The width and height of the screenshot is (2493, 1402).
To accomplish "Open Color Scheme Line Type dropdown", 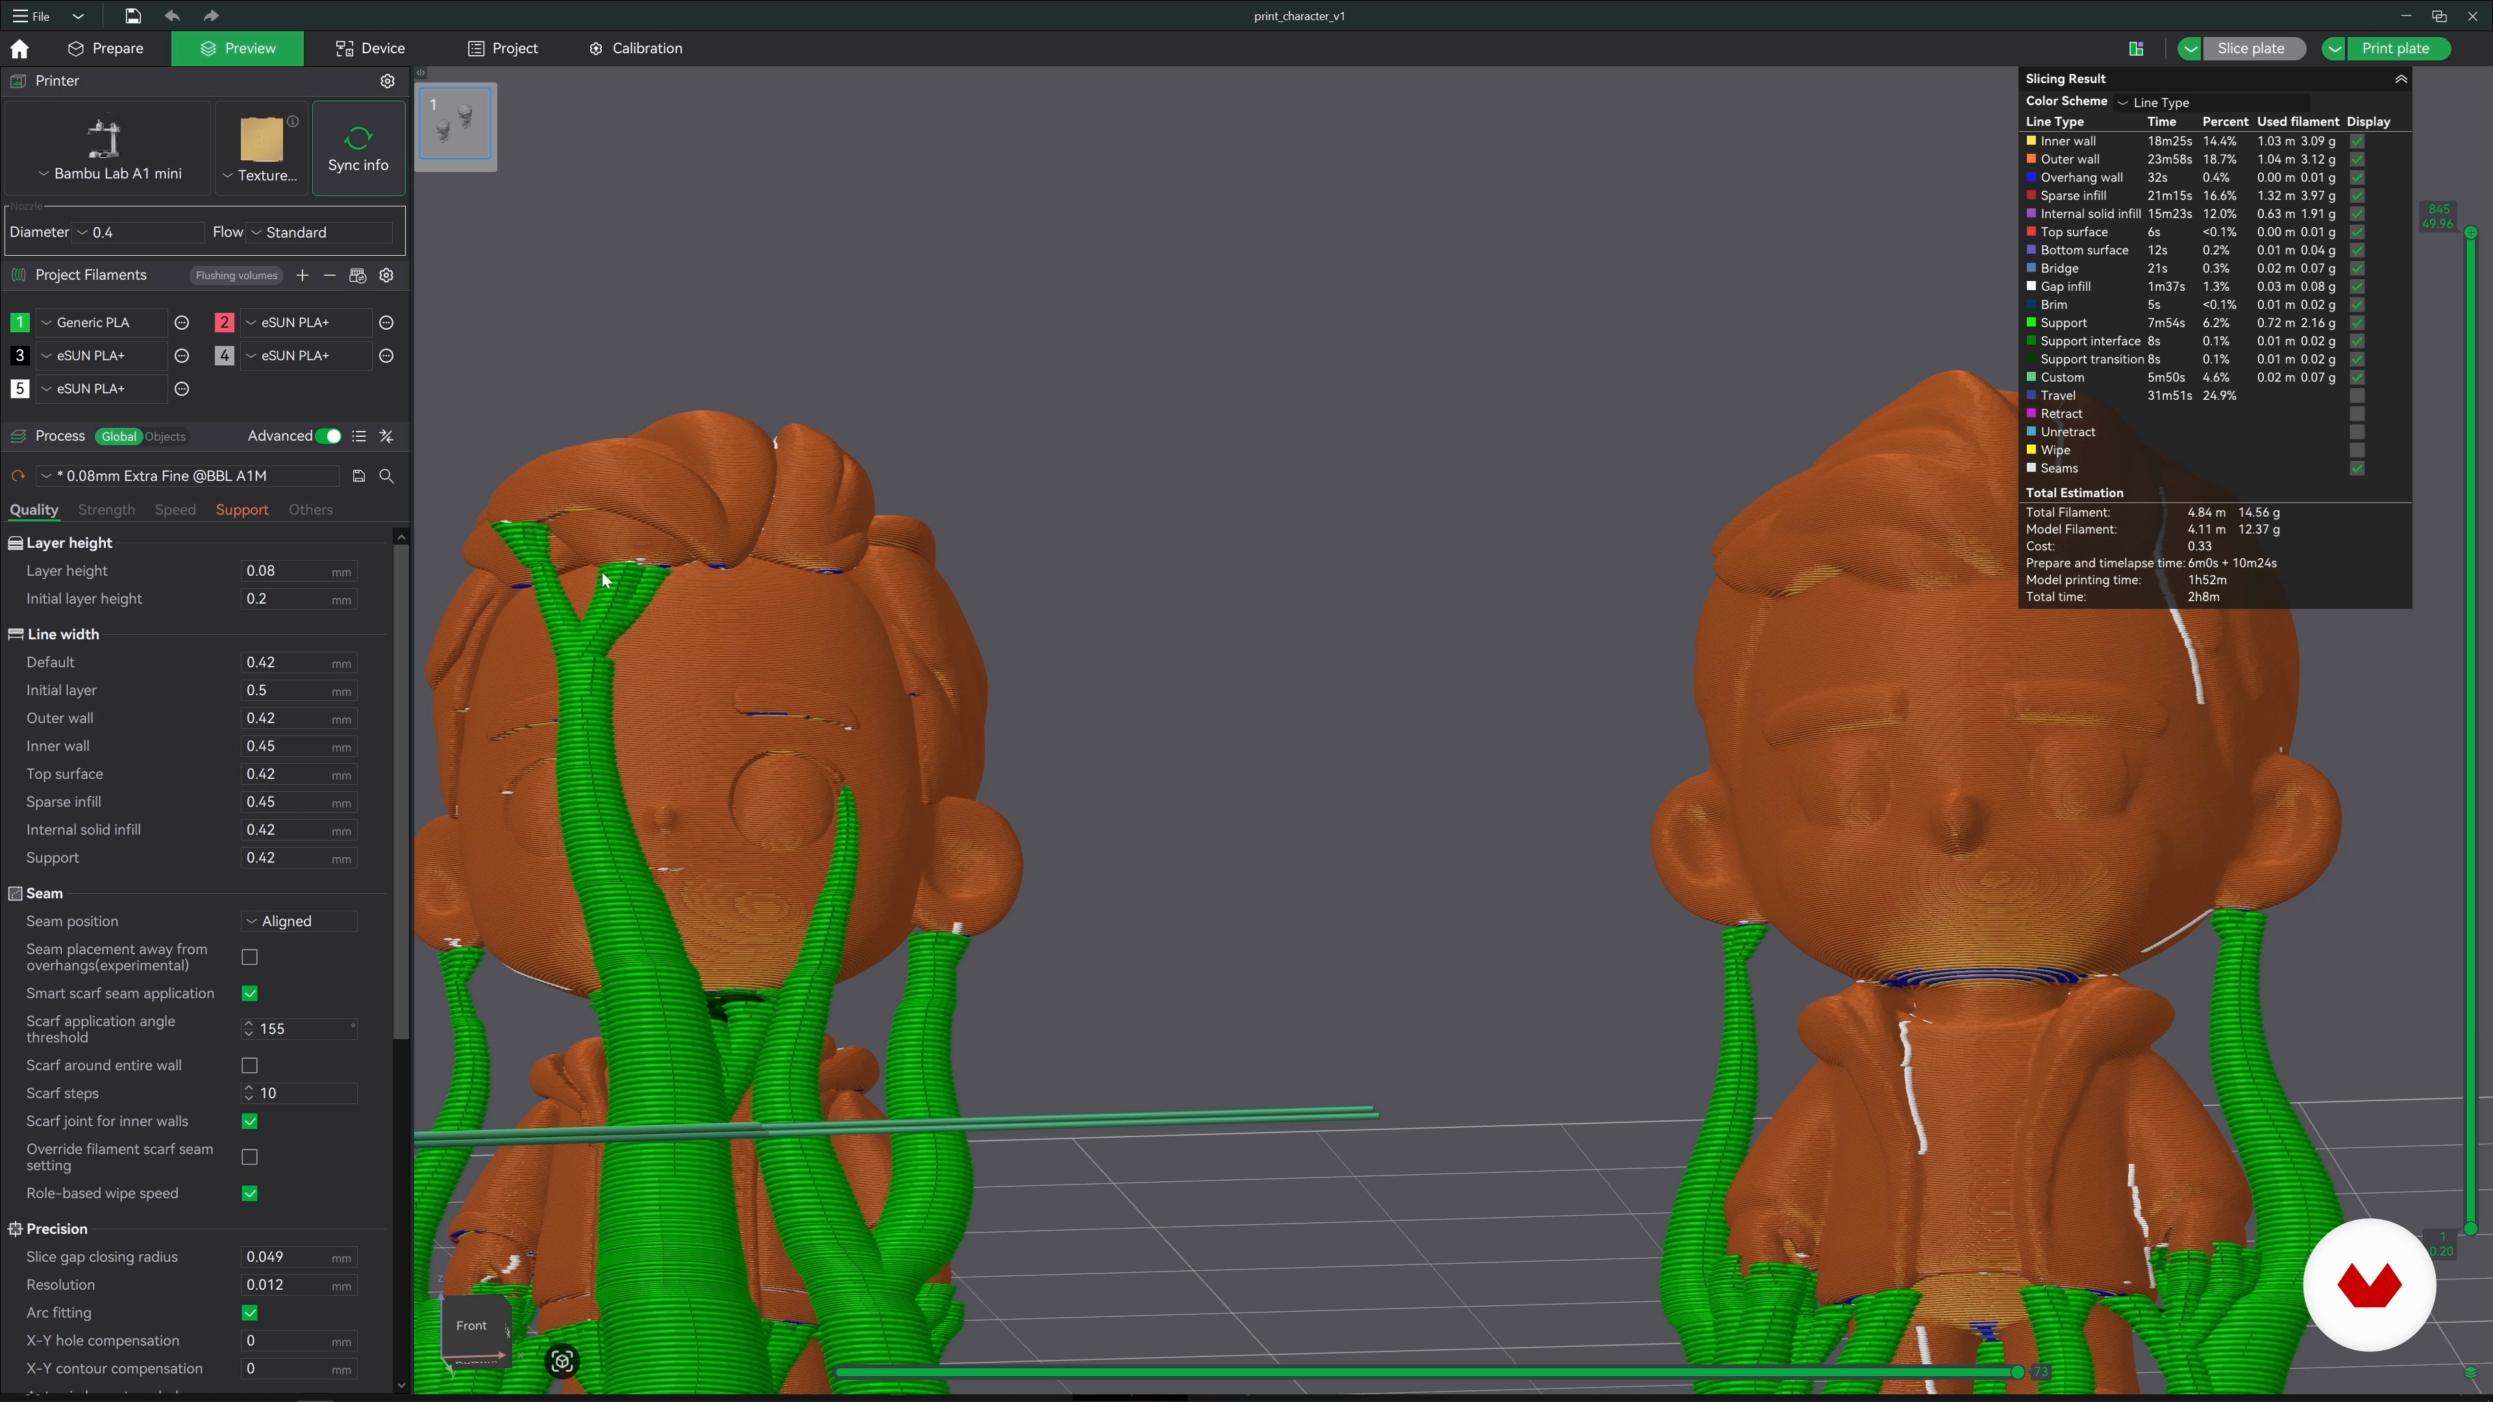I will [2211, 103].
